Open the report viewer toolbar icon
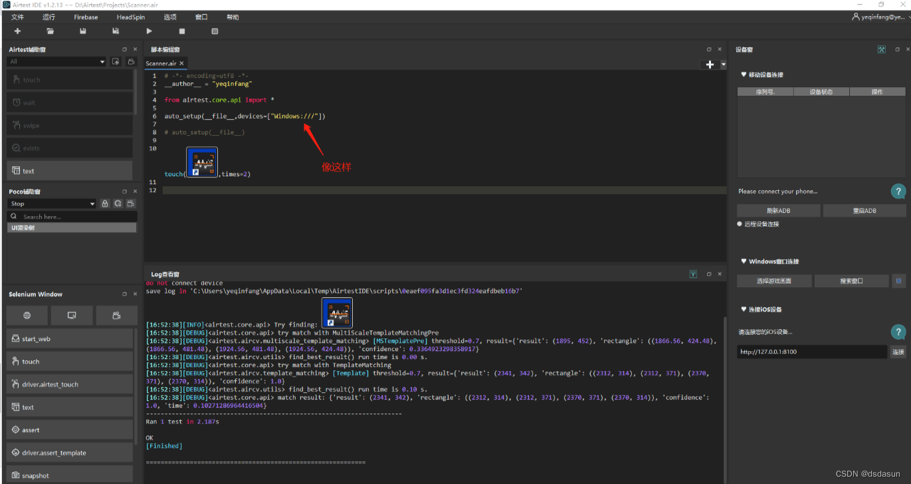Image resolution: width=911 pixels, height=484 pixels. [x=215, y=31]
